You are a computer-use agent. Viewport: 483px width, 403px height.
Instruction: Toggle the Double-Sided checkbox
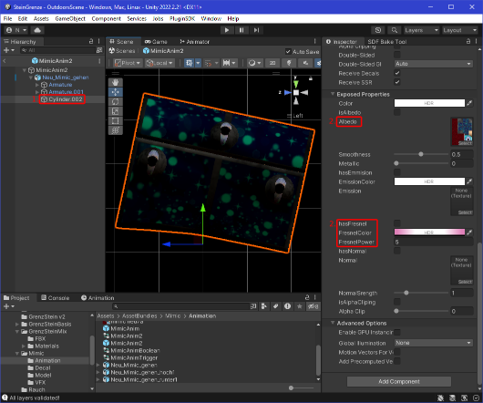pyautogui.click(x=397, y=55)
